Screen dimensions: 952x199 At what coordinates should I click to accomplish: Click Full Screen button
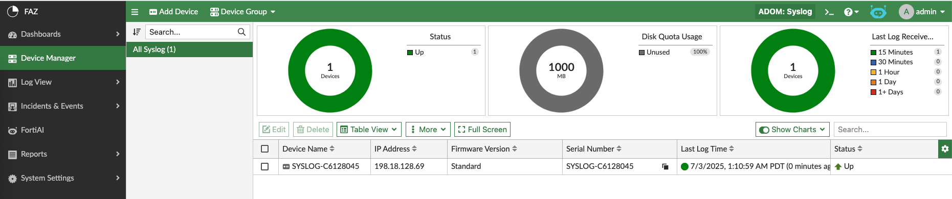click(482, 130)
